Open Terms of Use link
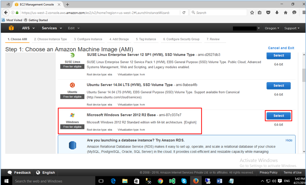The image size is (306, 185). point(292,173)
